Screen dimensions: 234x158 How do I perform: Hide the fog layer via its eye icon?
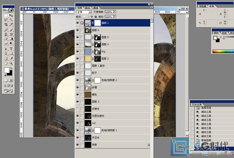[x=78, y=52]
